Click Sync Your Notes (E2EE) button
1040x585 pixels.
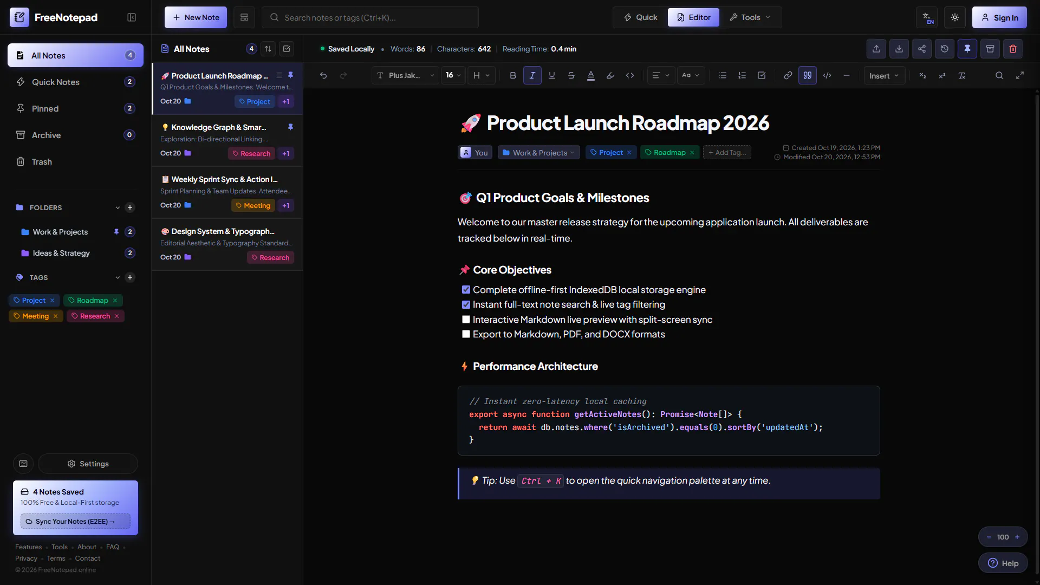click(75, 522)
